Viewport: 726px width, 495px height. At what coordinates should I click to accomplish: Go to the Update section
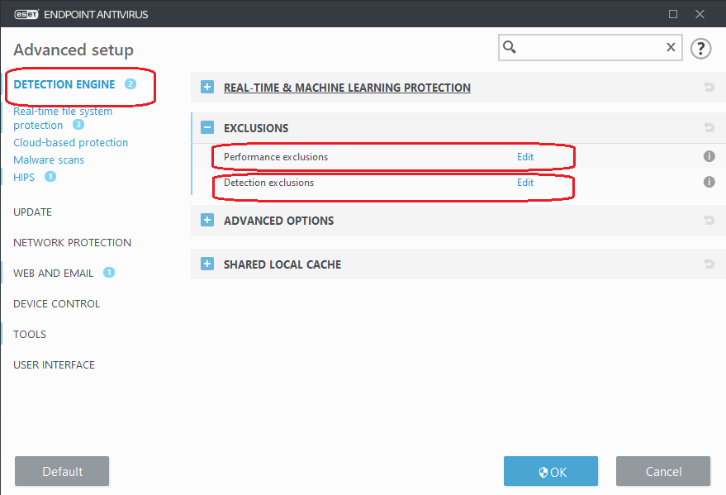32,212
